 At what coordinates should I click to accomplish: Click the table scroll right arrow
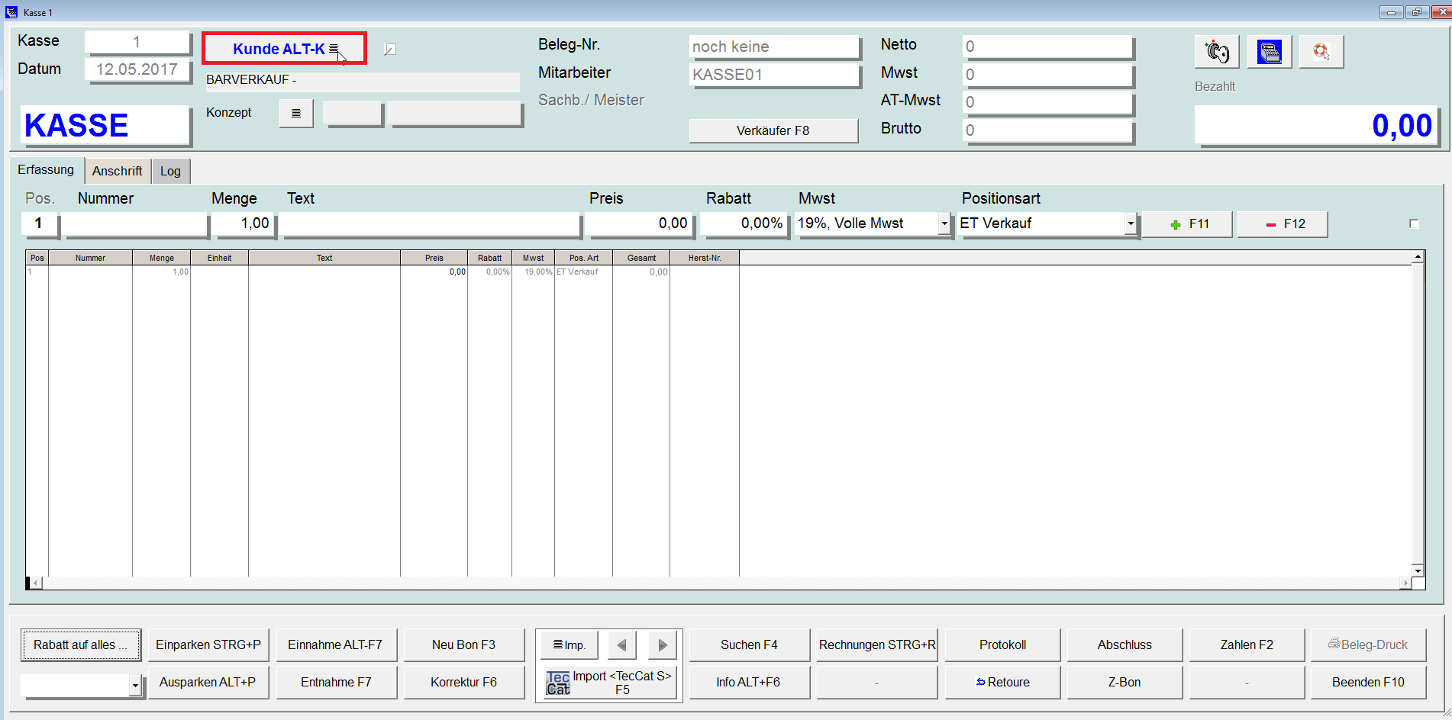pos(1405,583)
